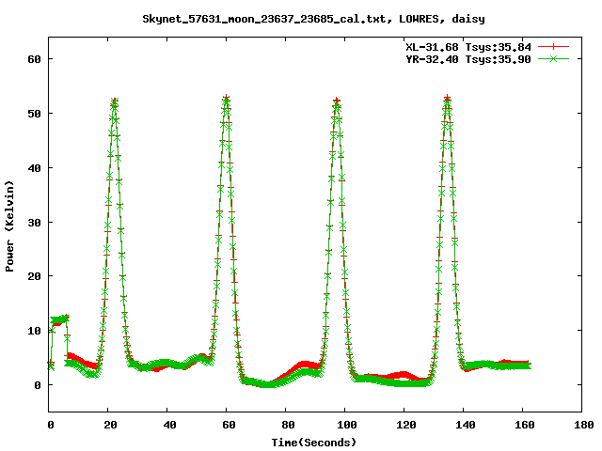Click x-axis tick label 120
Image resolution: width=602 pixels, height=451 pixels.
point(406,425)
